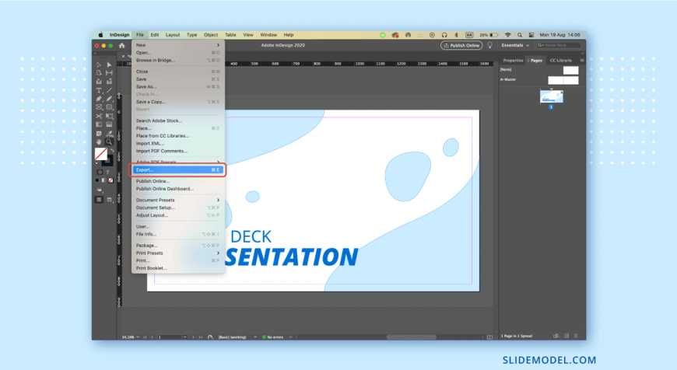Click the Publish Online button
Screen dimensions: 677x370
click(x=461, y=45)
